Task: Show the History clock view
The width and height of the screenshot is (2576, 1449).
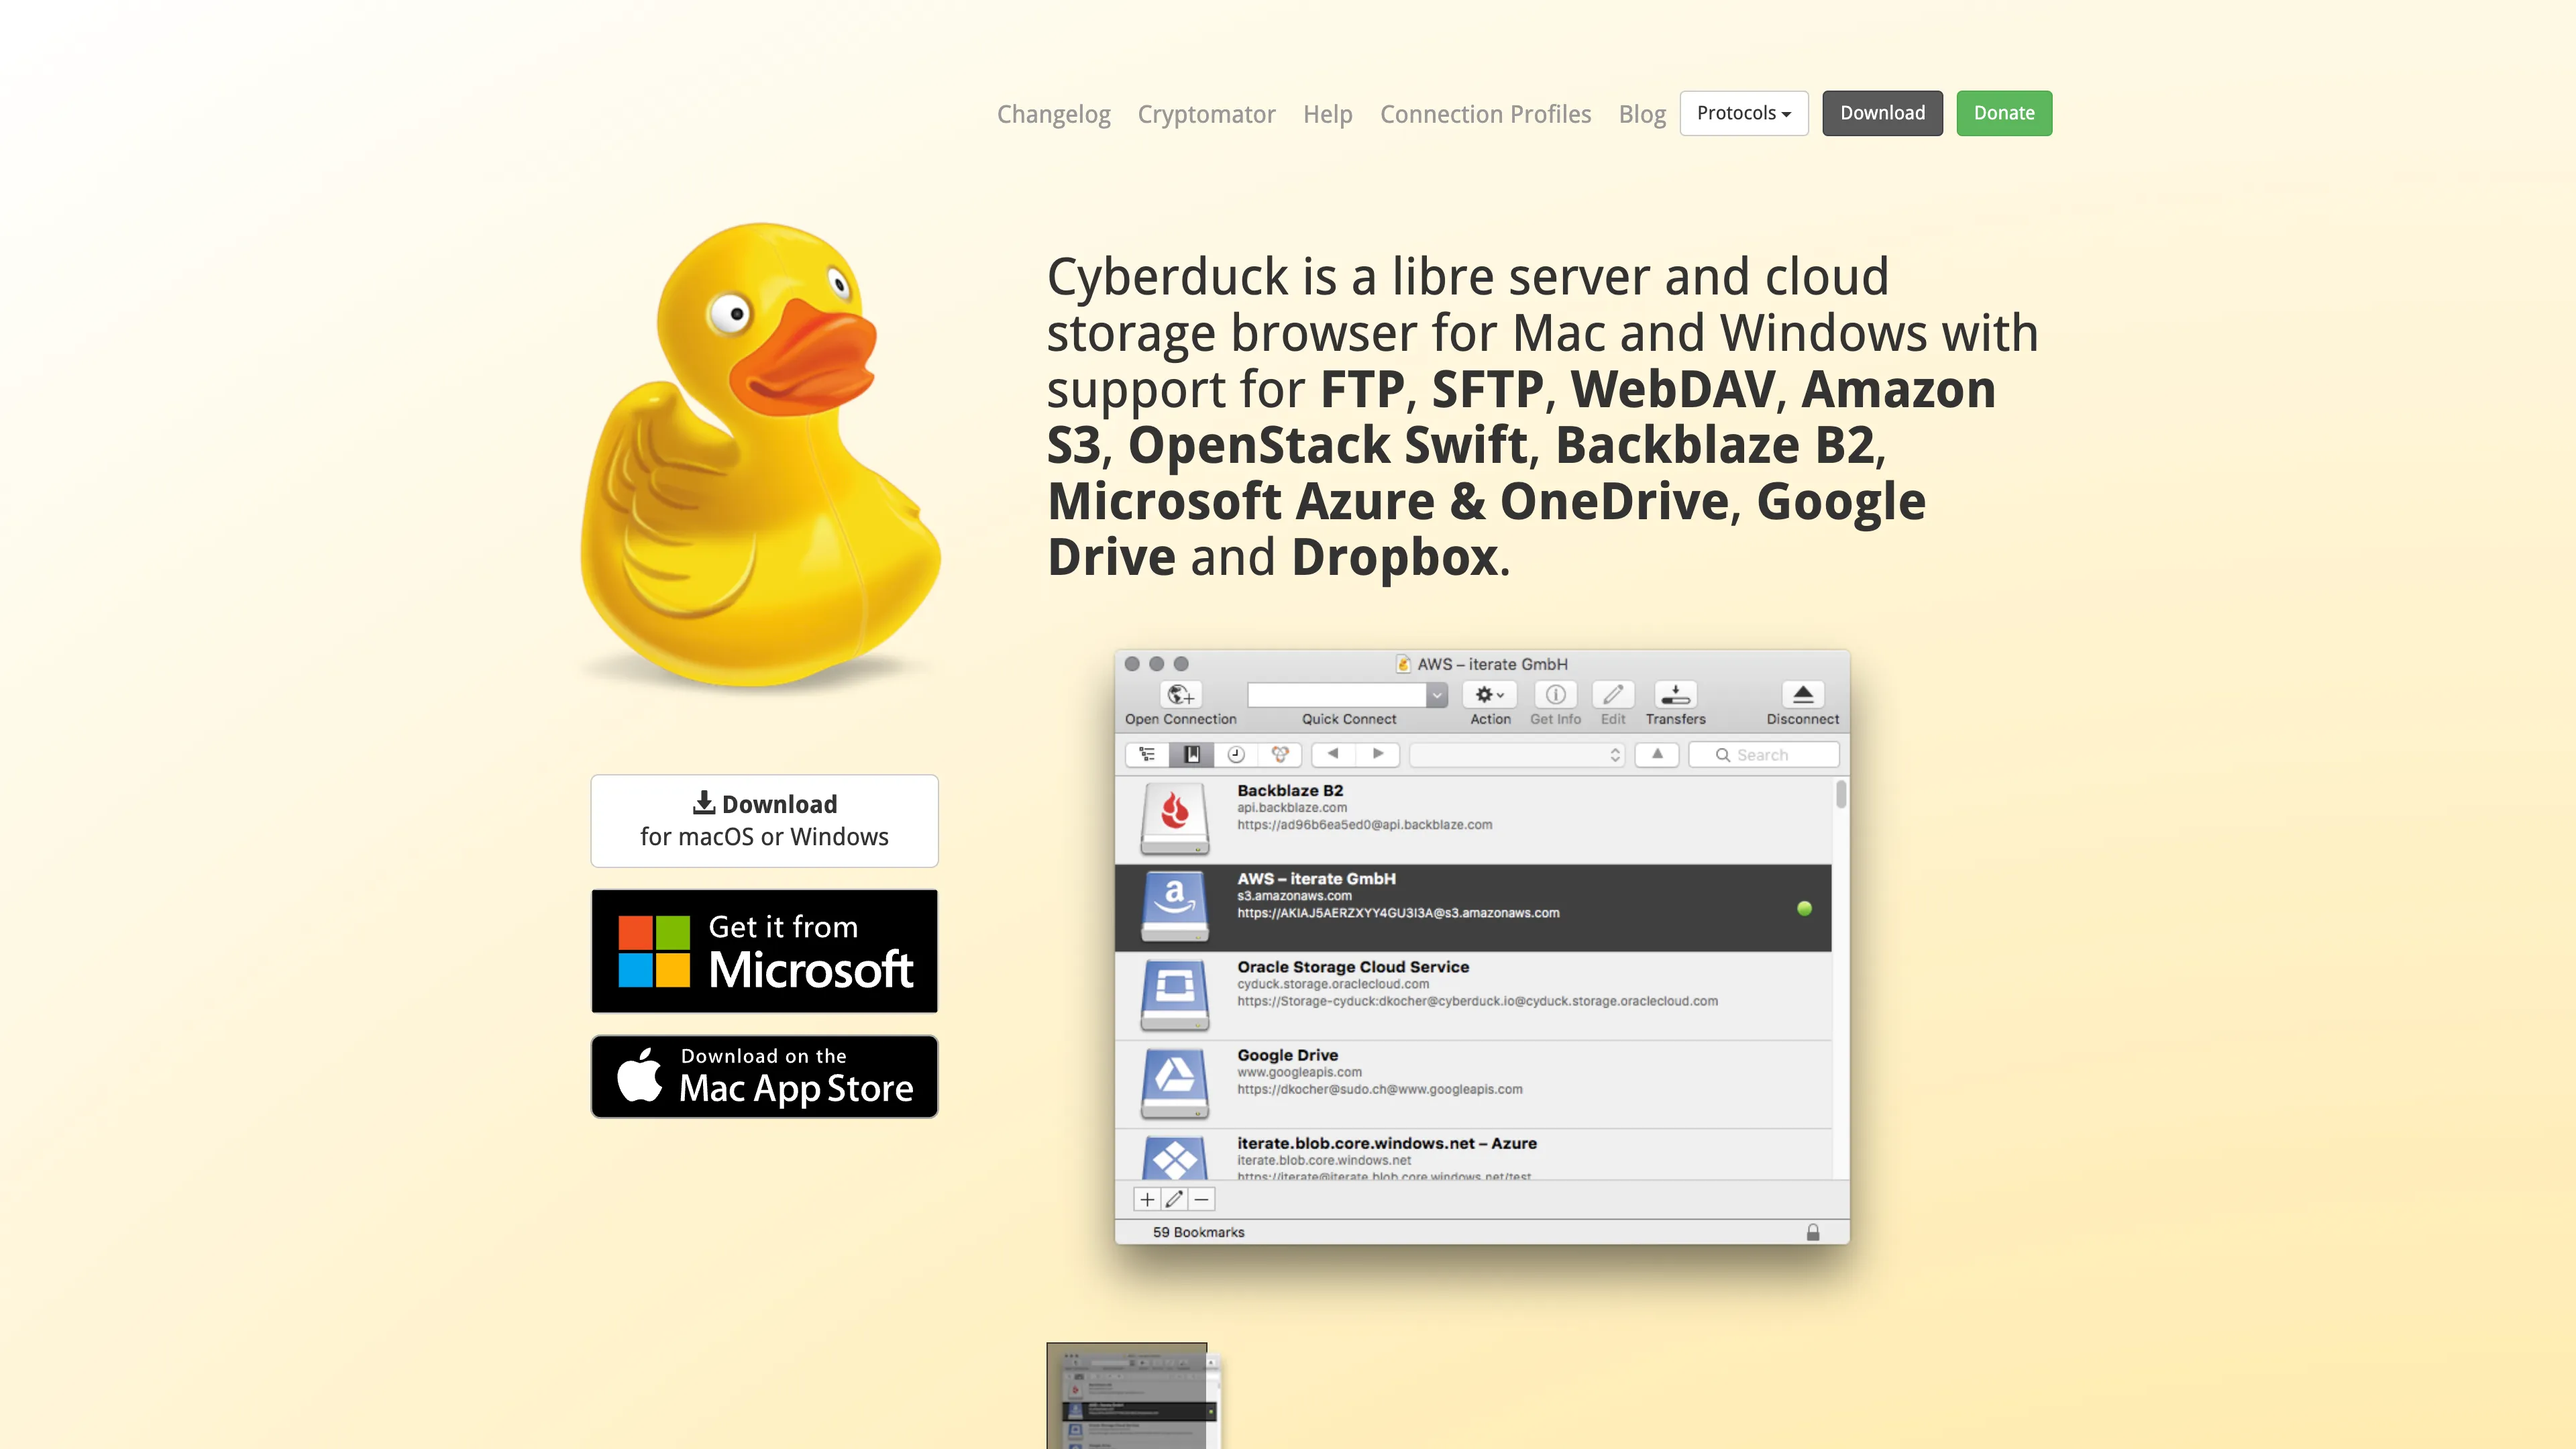Action: coord(1236,754)
